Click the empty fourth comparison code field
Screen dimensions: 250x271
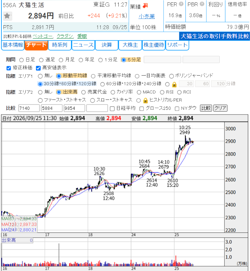pos(97,108)
